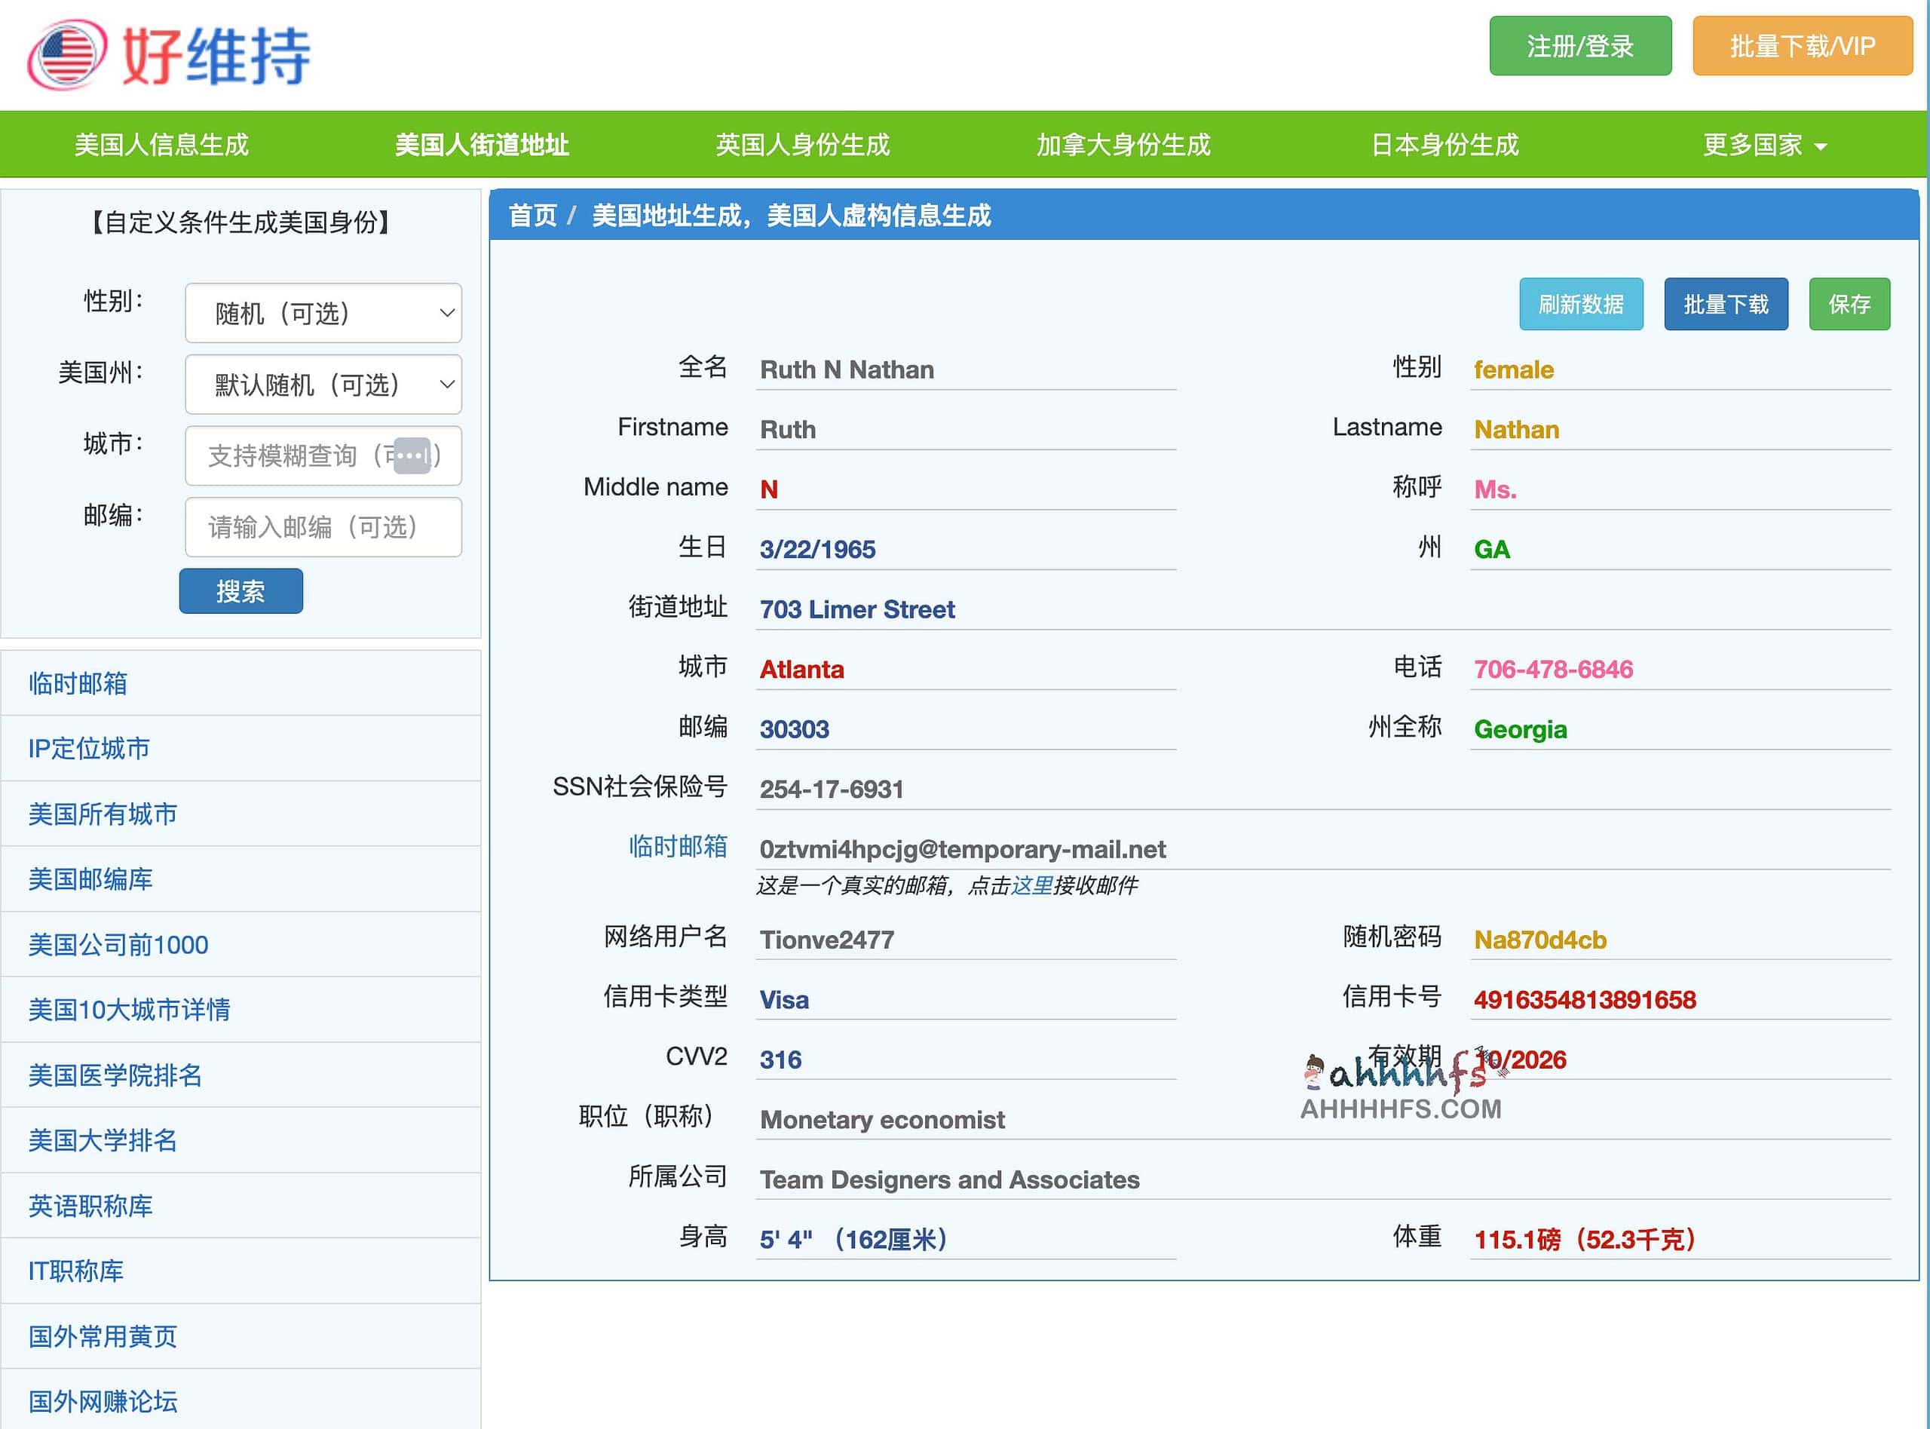Open the 性别 gender dropdown
This screenshot has width=1930, height=1429.
tap(323, 313)
